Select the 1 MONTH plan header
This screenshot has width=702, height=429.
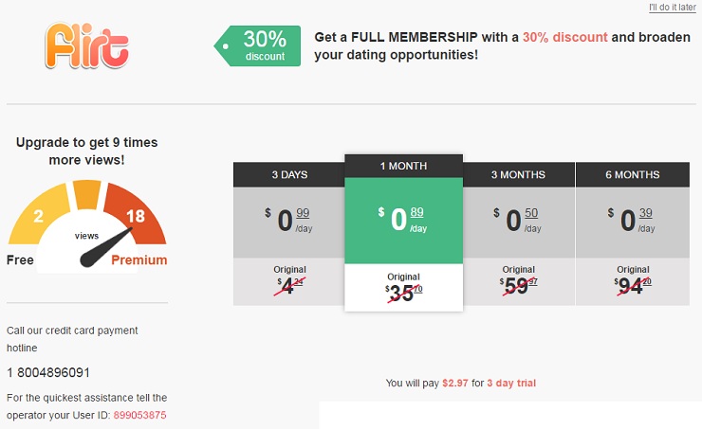403,166
